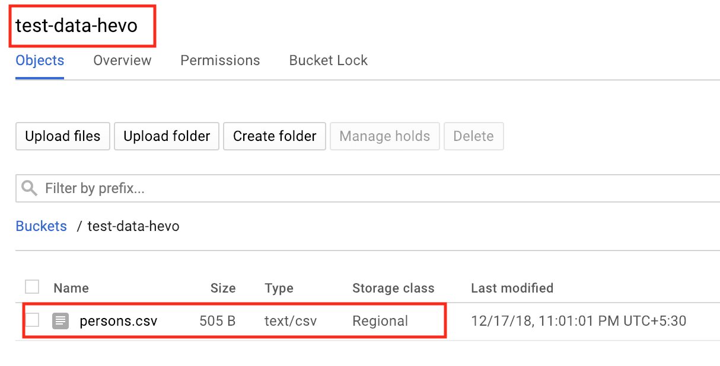Screen dimensions: 720x366
Task: Toggle the select-all checkbox in header row
Action: coord(31,287)
